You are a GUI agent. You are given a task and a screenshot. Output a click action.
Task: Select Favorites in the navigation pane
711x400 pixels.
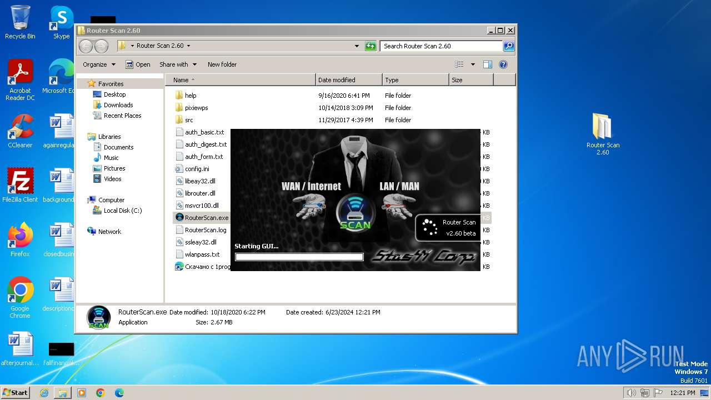111,84
